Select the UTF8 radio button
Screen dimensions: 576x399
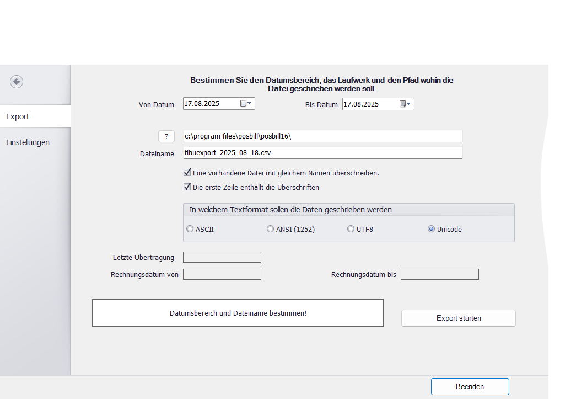tap(351, 229)
